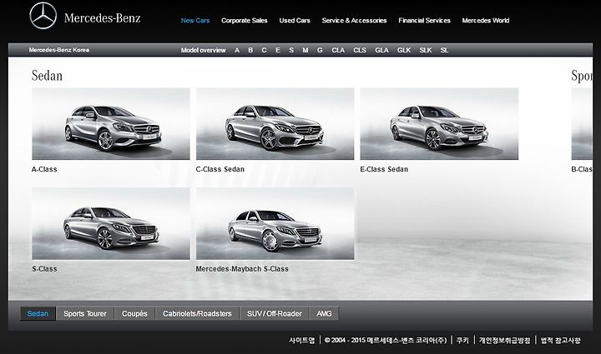Select the C model link

click(x=264, y=50)
